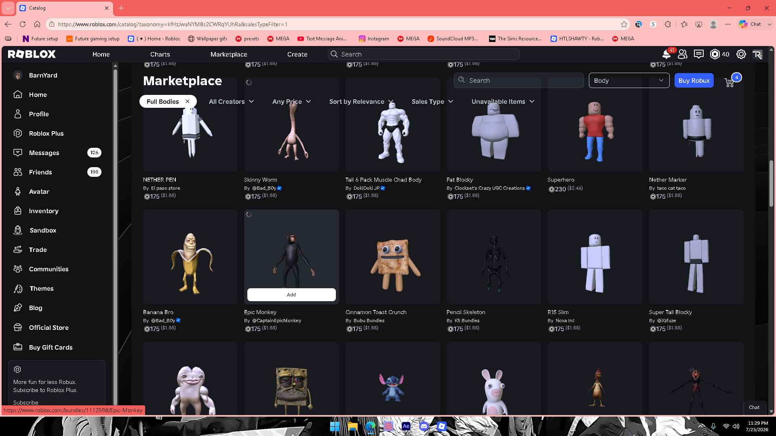Click the Robux balance icon showing 40

pyautogui.click(x=715, y=54)
